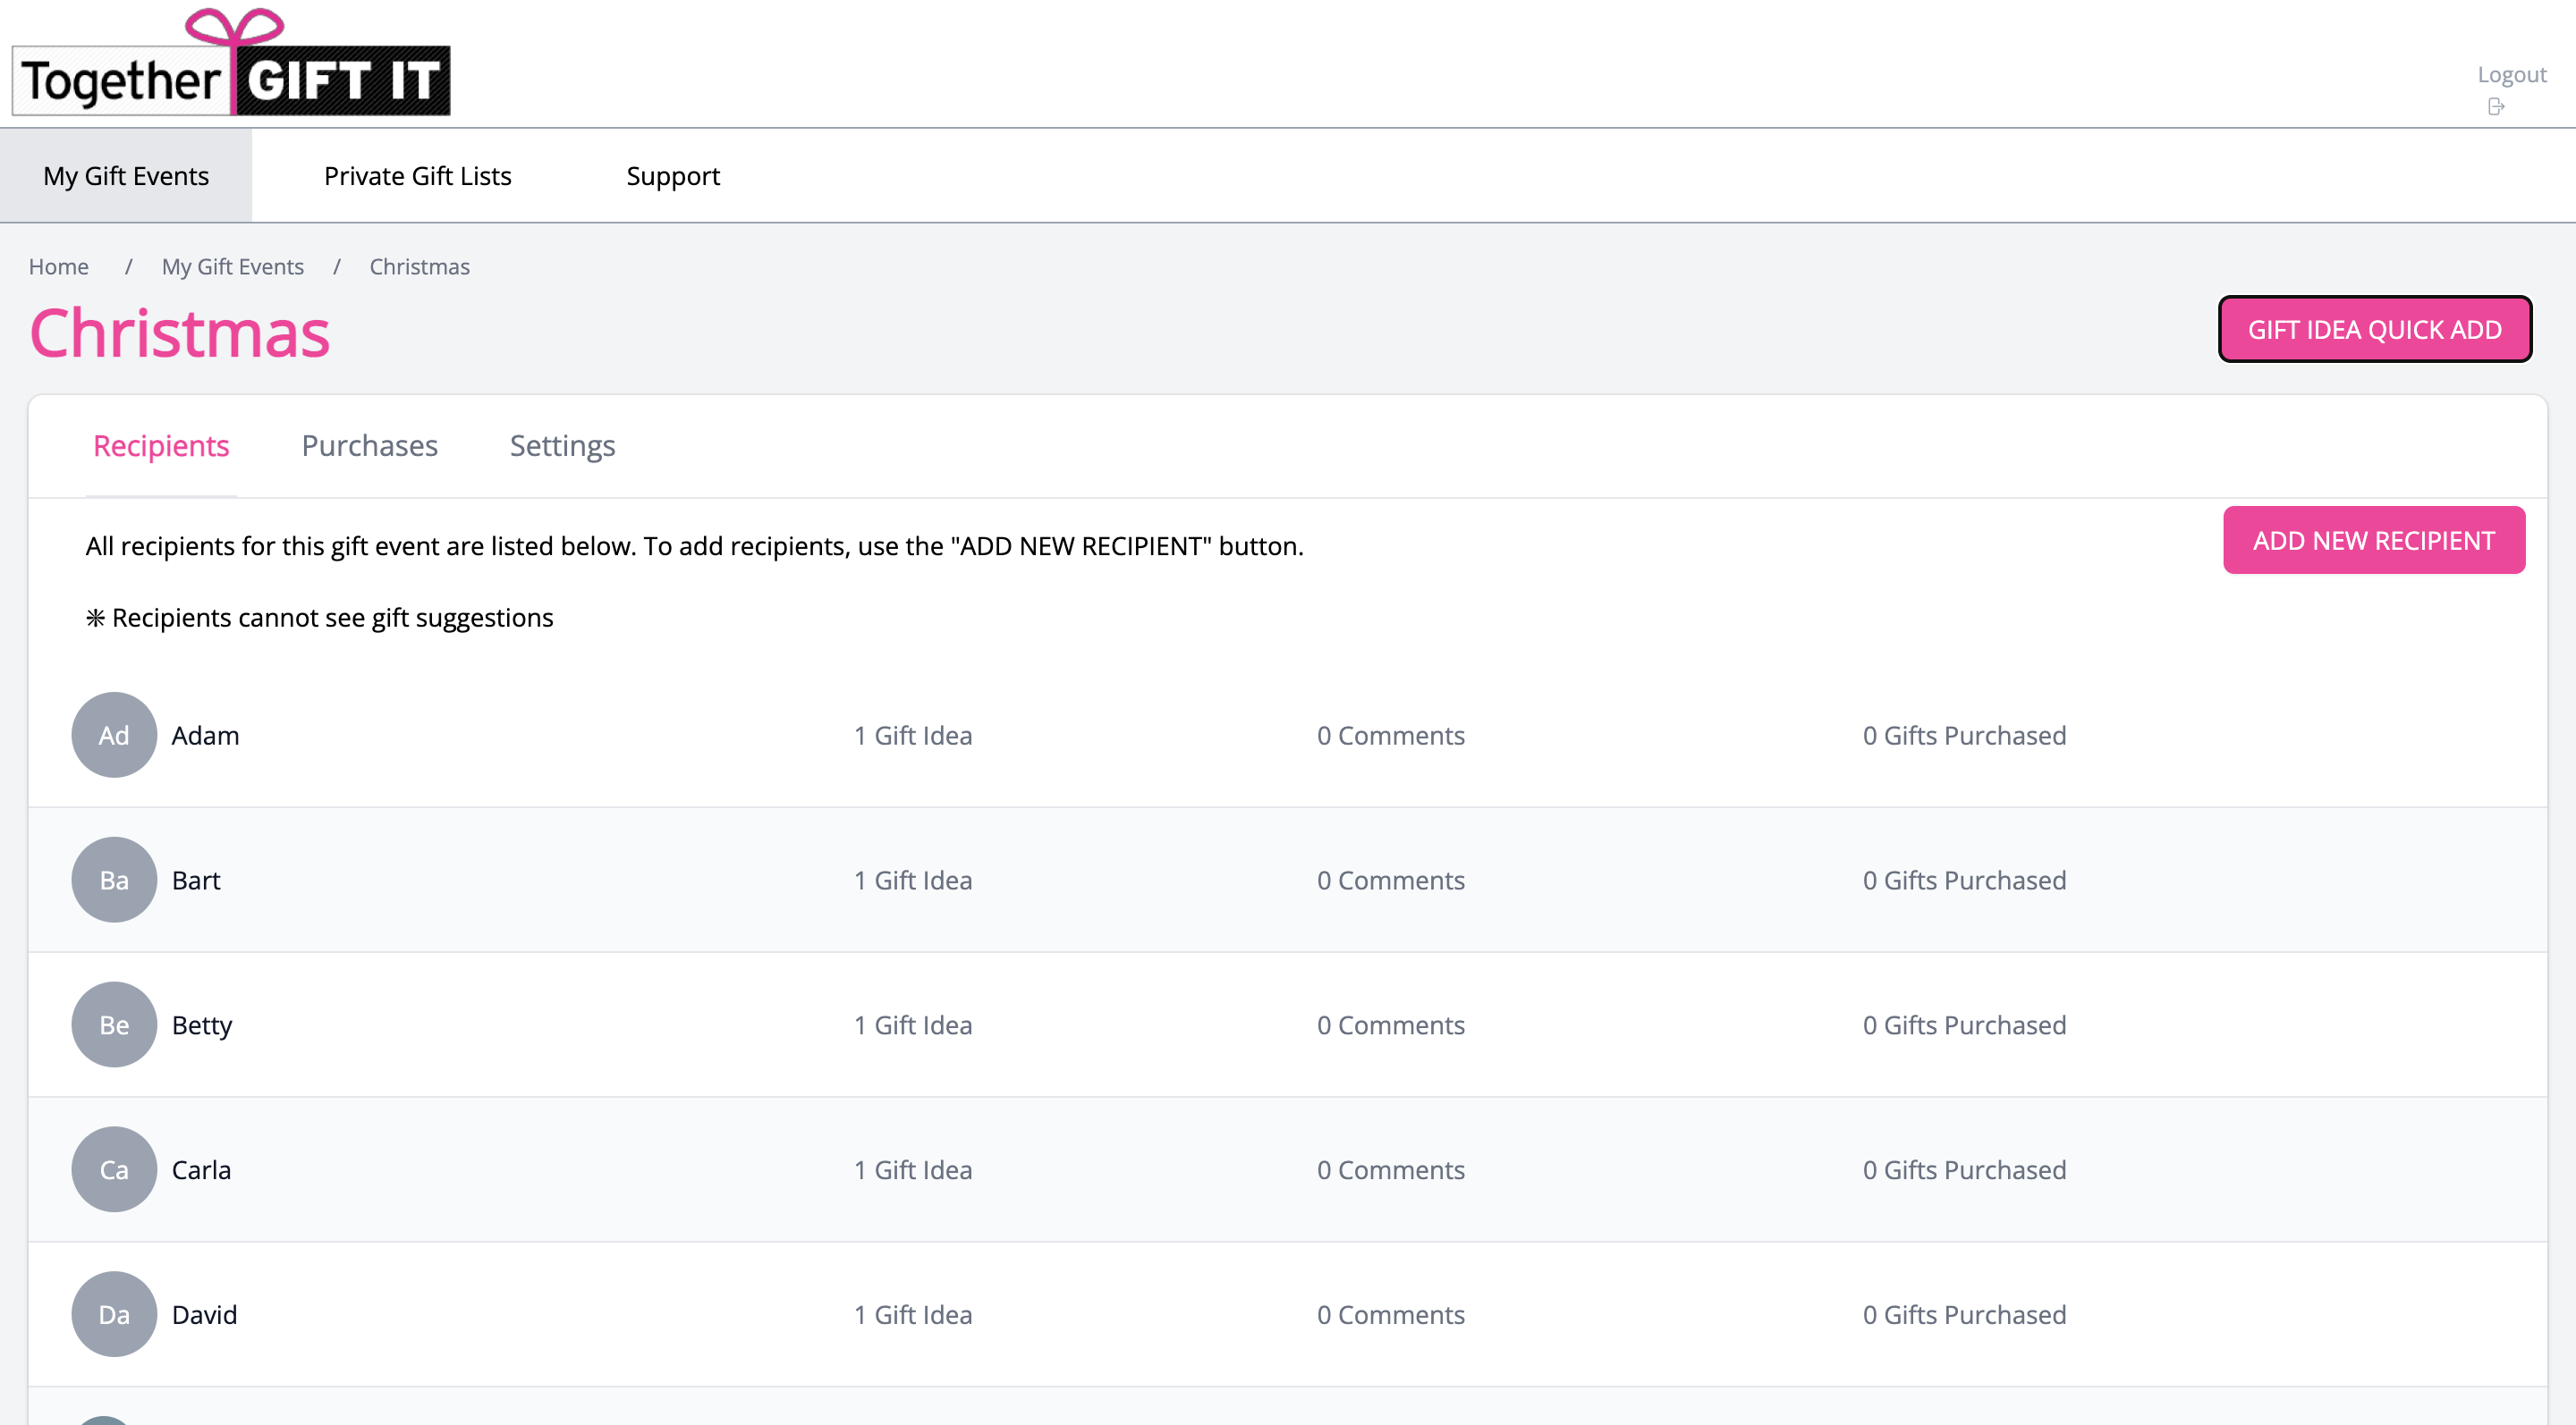Click Carla's '0 Gifts Purchased' text
The height and width of the screenshot is (1425, 2576).
click(1964, 1170)
